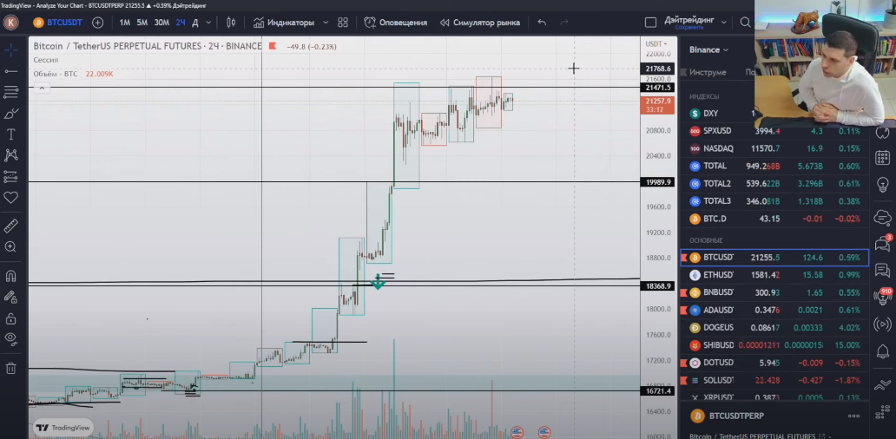Screen dimensions: 896x439
Task: Open the Индикаторы menu
Action: [284, 23]
